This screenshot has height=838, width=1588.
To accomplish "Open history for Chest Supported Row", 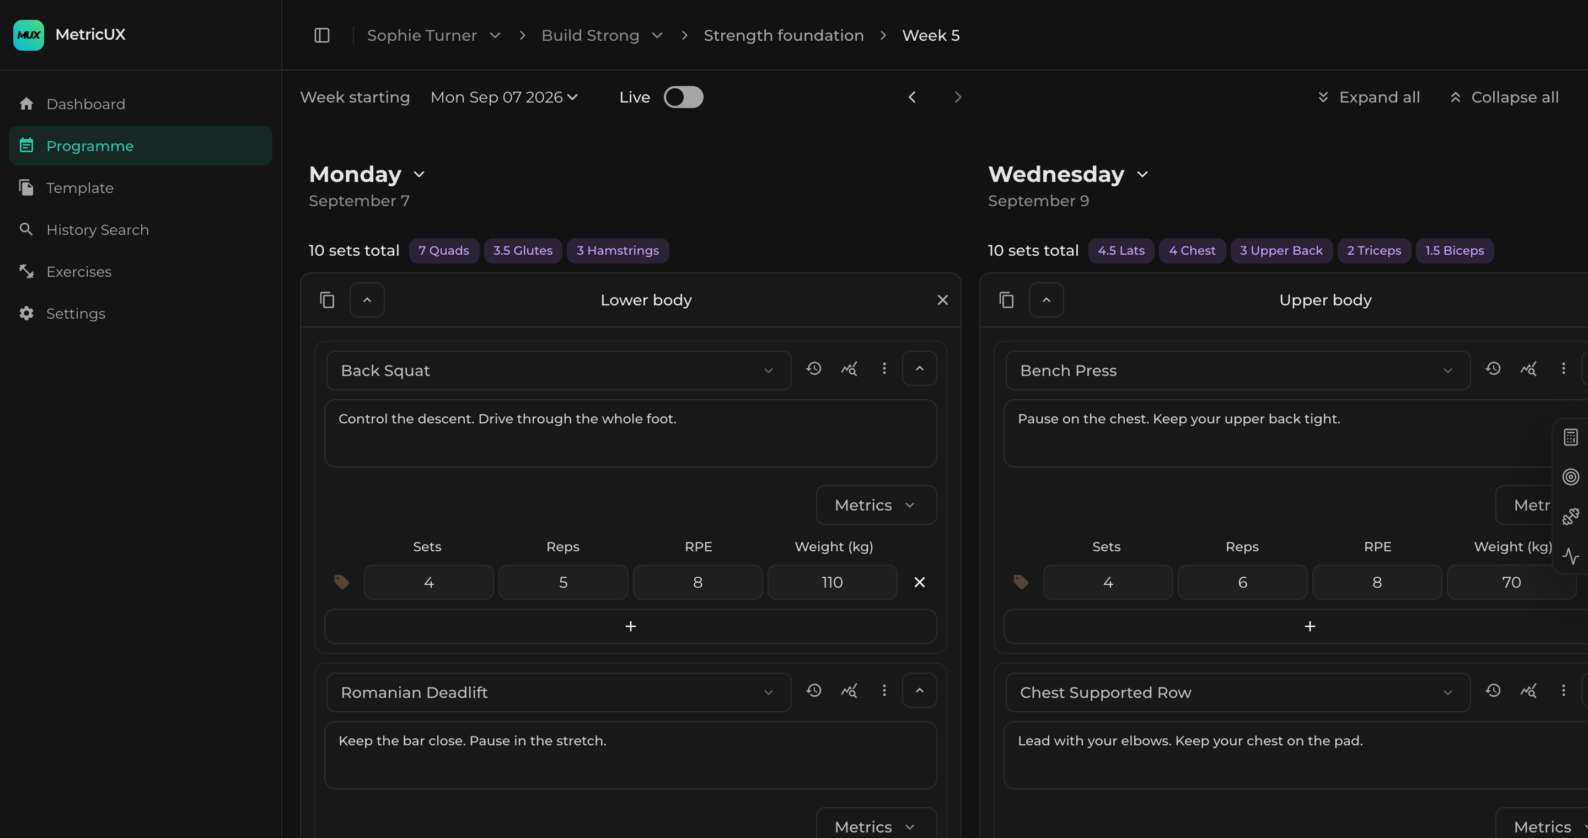I will pyautogui.click(x=1493, y=690).
